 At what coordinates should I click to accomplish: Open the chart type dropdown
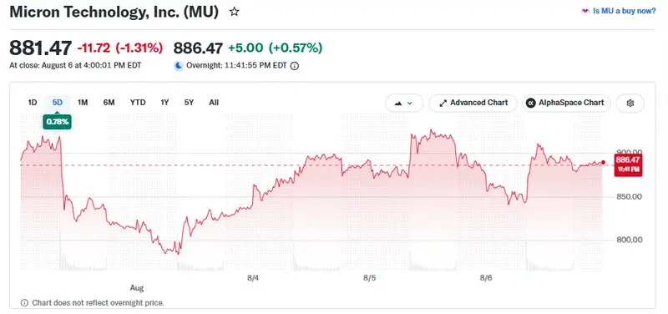tap(404, 103)
